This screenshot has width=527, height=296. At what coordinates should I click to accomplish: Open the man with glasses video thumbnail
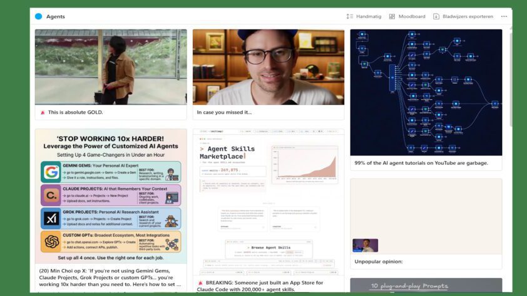coord(268,67)
